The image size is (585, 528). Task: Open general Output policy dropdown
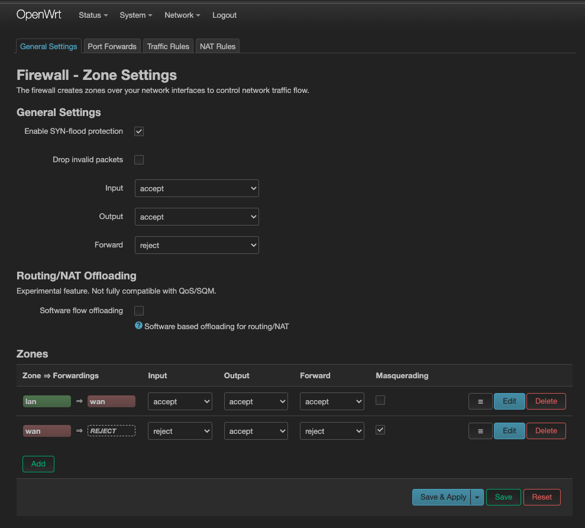coord(196,217)
